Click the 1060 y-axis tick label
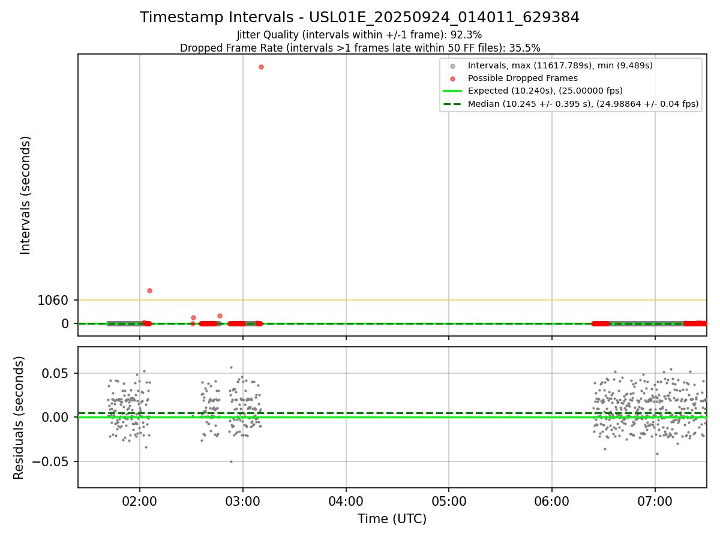This screenshot has width=720, height=540. point(53,300)
